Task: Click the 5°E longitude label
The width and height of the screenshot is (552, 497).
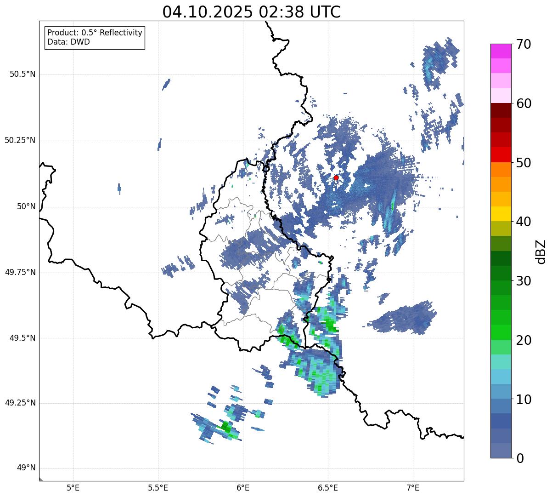Action: [x=73, y=487]
